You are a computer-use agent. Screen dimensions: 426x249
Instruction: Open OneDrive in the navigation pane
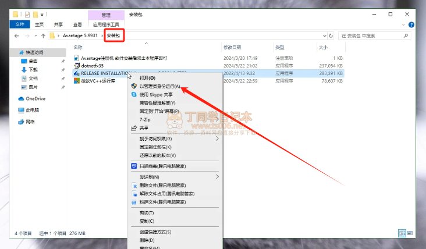[35, 98]
